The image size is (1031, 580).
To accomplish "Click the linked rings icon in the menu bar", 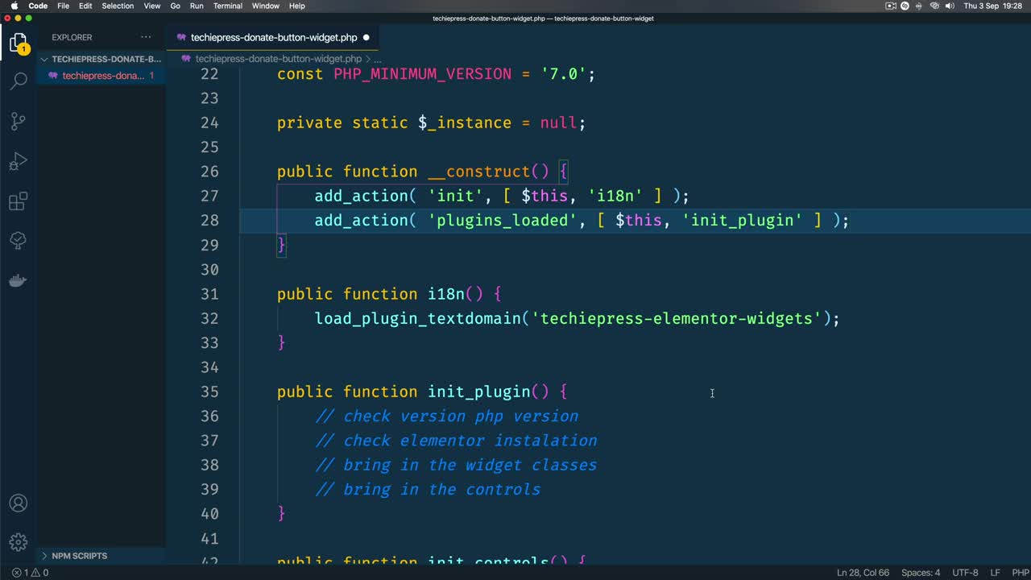I will [934, 6].
